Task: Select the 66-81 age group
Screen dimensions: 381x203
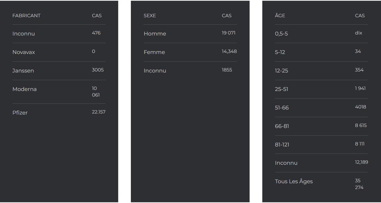Action: point(282,126)
